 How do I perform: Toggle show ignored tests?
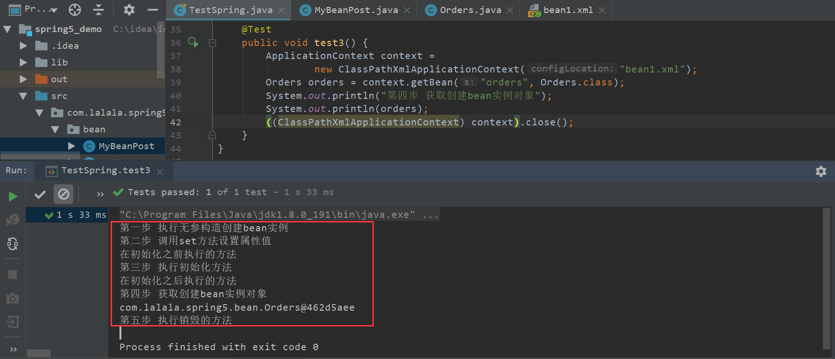63,194
